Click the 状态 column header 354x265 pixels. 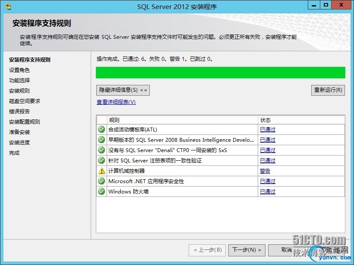(301, 120)
